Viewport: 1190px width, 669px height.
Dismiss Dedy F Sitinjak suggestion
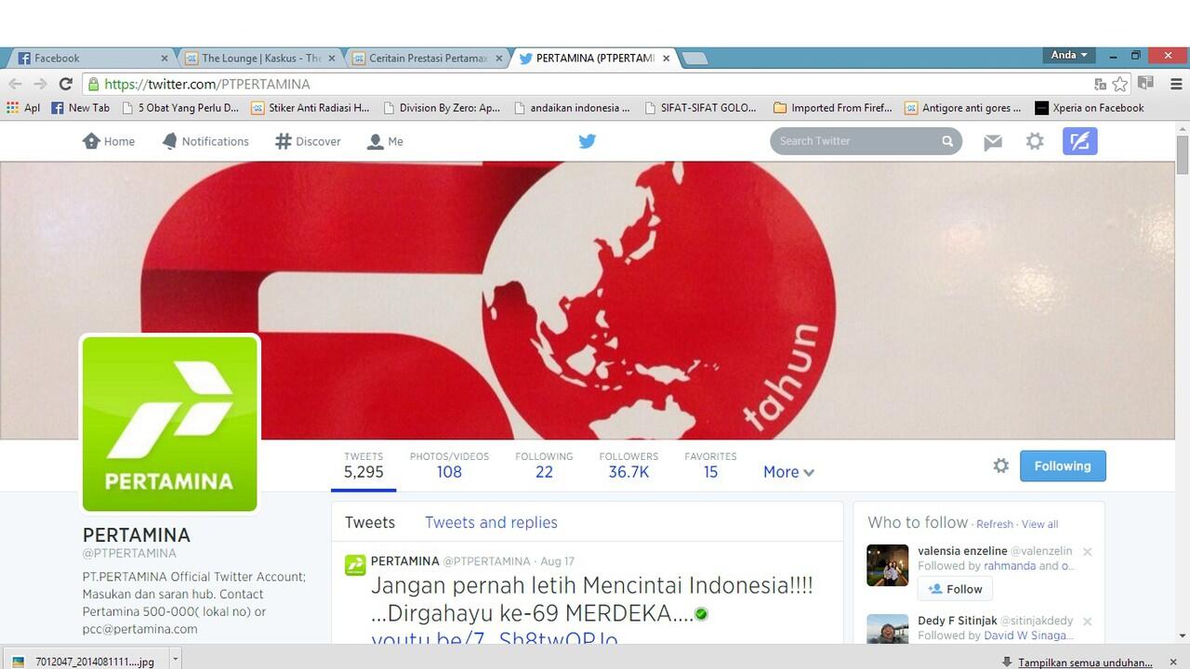[x=1087, y=622]
